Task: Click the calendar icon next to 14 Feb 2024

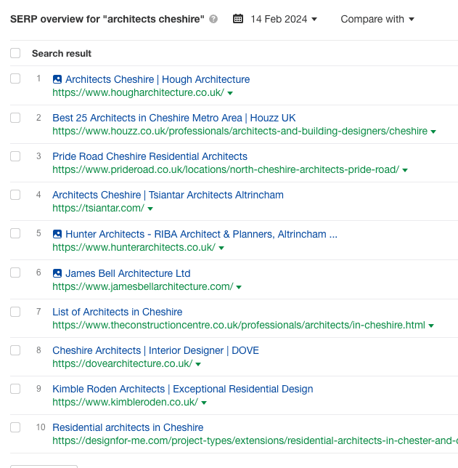Action: point(238,18)
